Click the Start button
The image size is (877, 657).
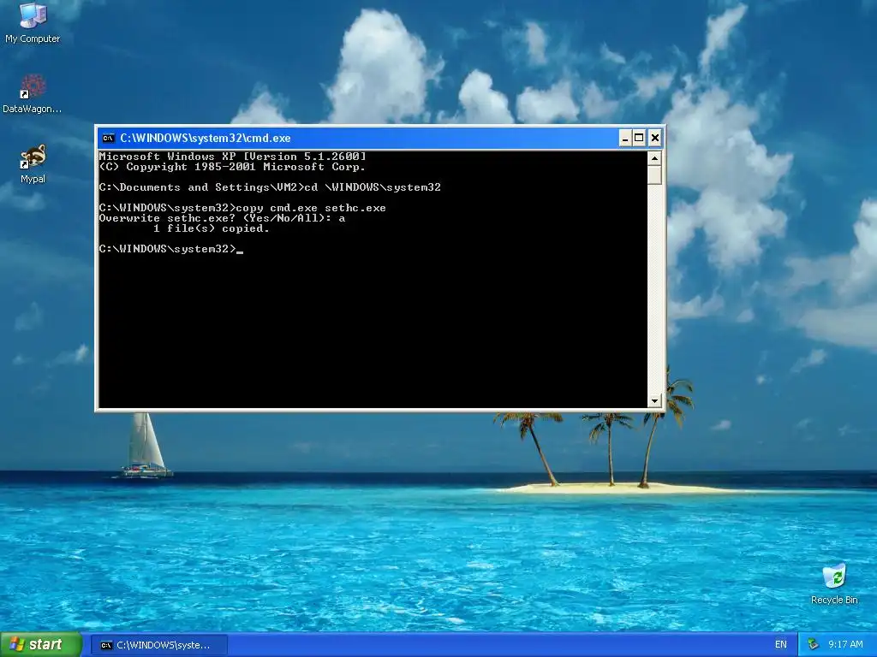pos(41,644)
